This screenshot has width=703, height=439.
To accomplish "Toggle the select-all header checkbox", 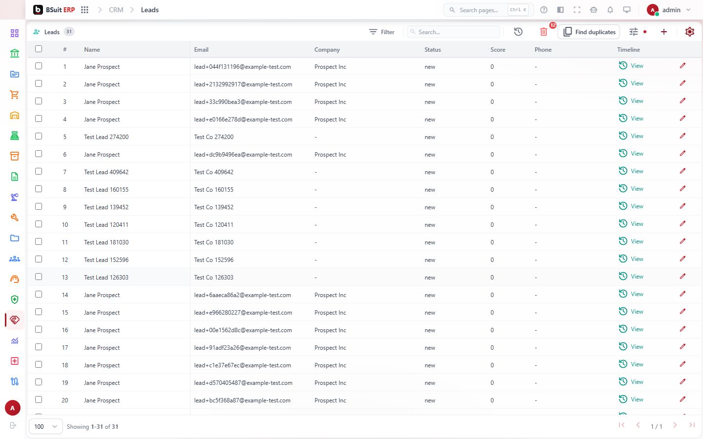I will pyautogui.click(x=39, y=49).
